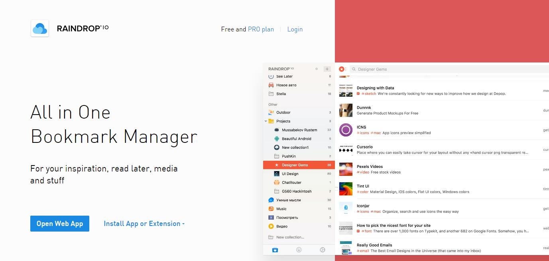The width and height of the screenshot is (549, 261).
Task: Click the RAINDROP.IO header brand name
Action: click(83, 28)
